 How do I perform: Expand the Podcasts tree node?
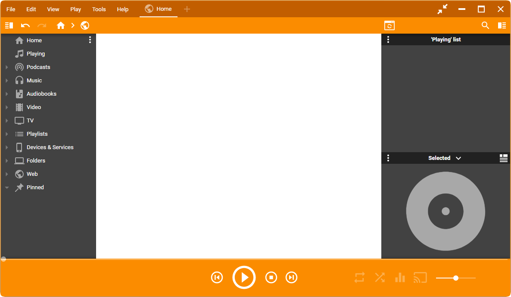coord(7,67)
